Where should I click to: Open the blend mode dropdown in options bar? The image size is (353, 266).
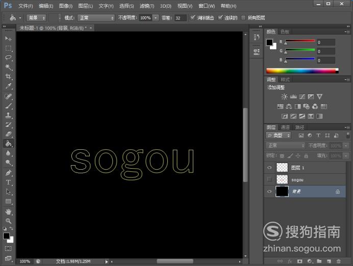coord(96,18)
